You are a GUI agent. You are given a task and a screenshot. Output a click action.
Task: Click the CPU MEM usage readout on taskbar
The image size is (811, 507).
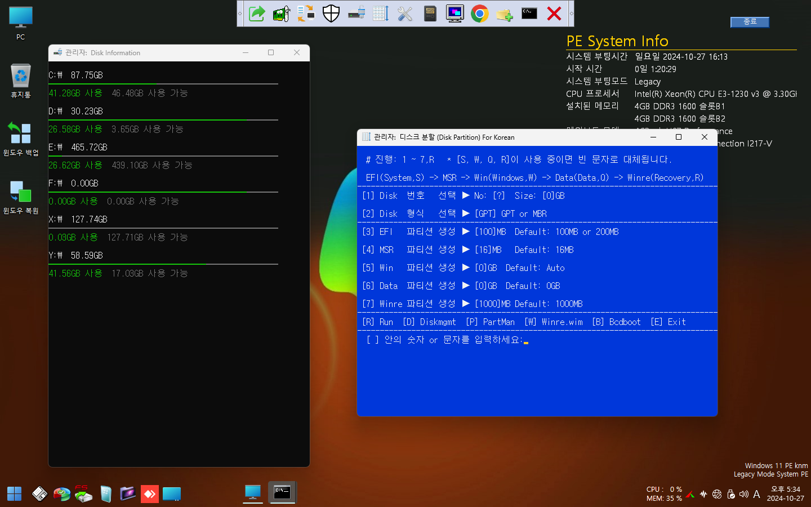[x=664, y=494]
